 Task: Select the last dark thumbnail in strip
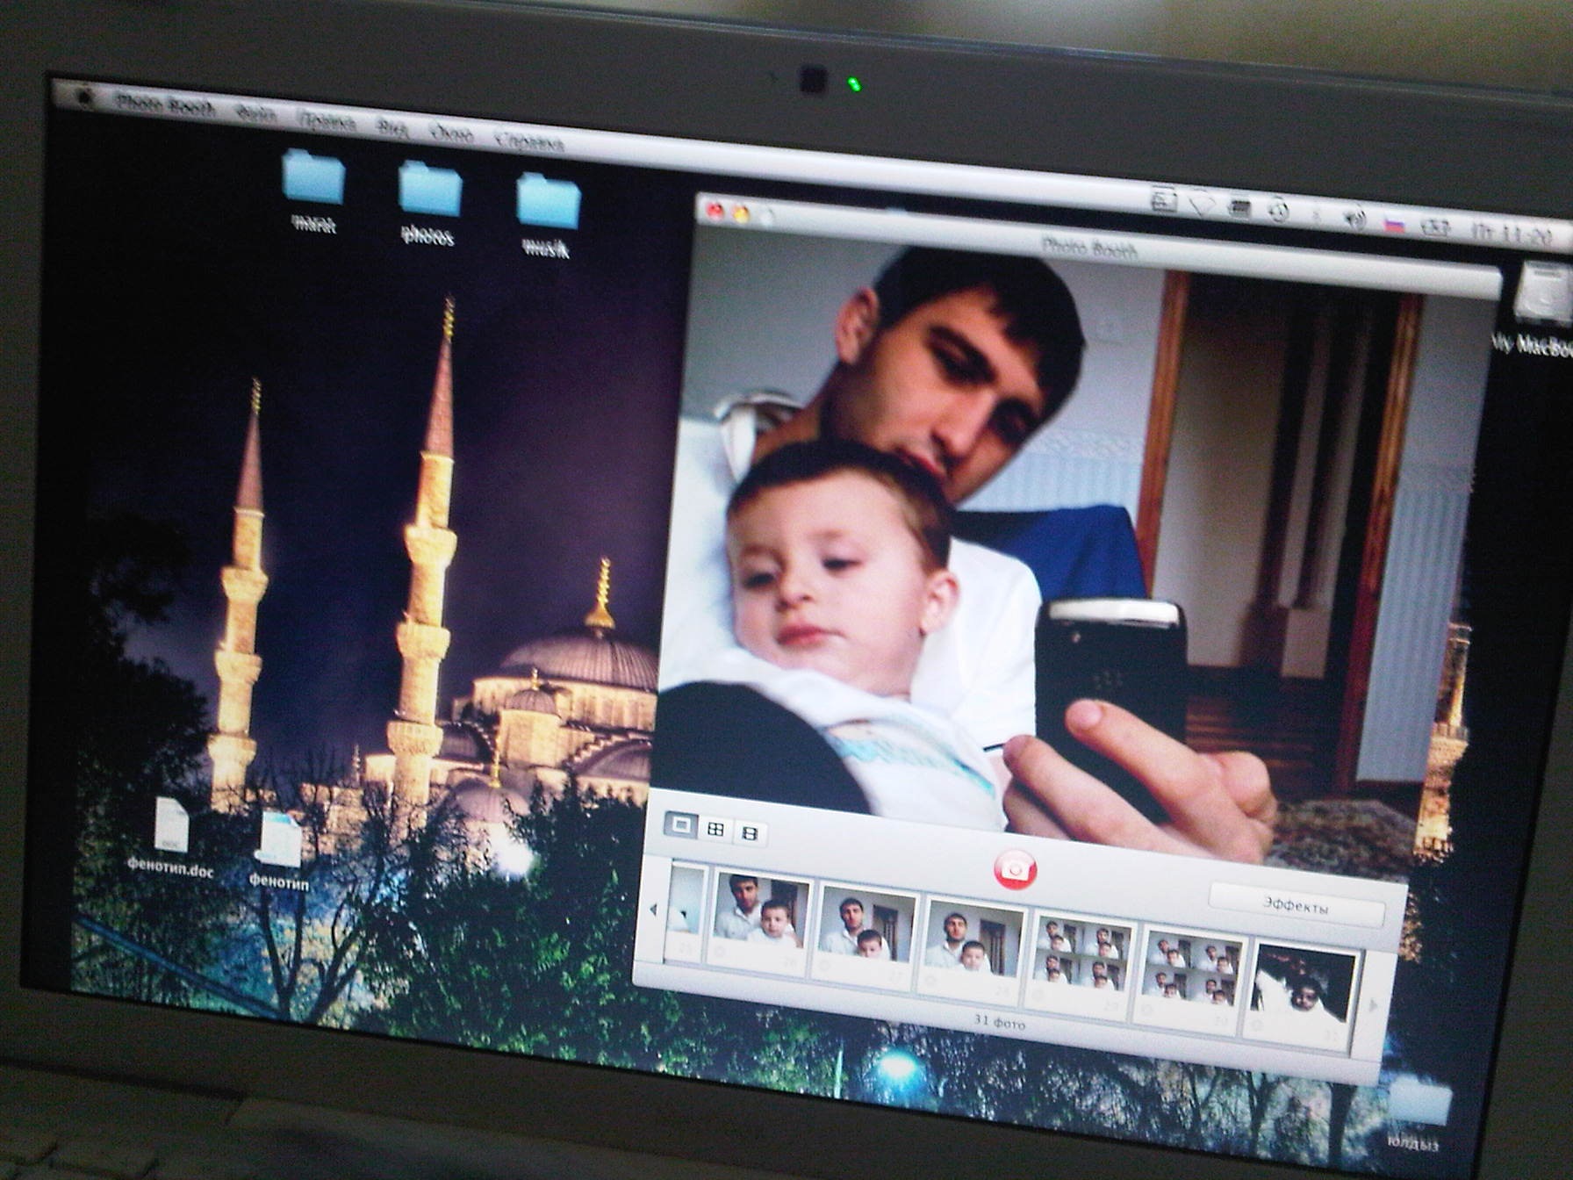(1302, 989)
